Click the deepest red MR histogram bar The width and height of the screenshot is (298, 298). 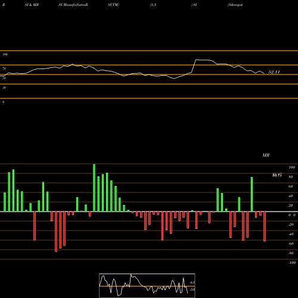[56, 232]
